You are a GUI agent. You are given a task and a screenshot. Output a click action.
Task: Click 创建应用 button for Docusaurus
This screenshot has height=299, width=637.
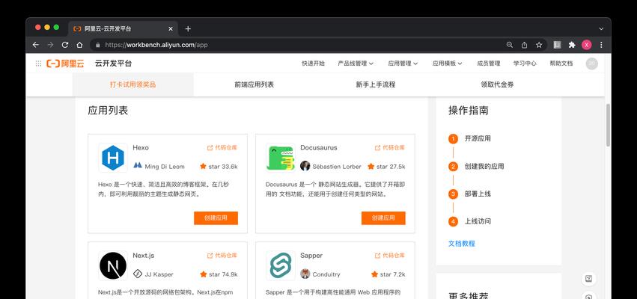click(383, 218)
